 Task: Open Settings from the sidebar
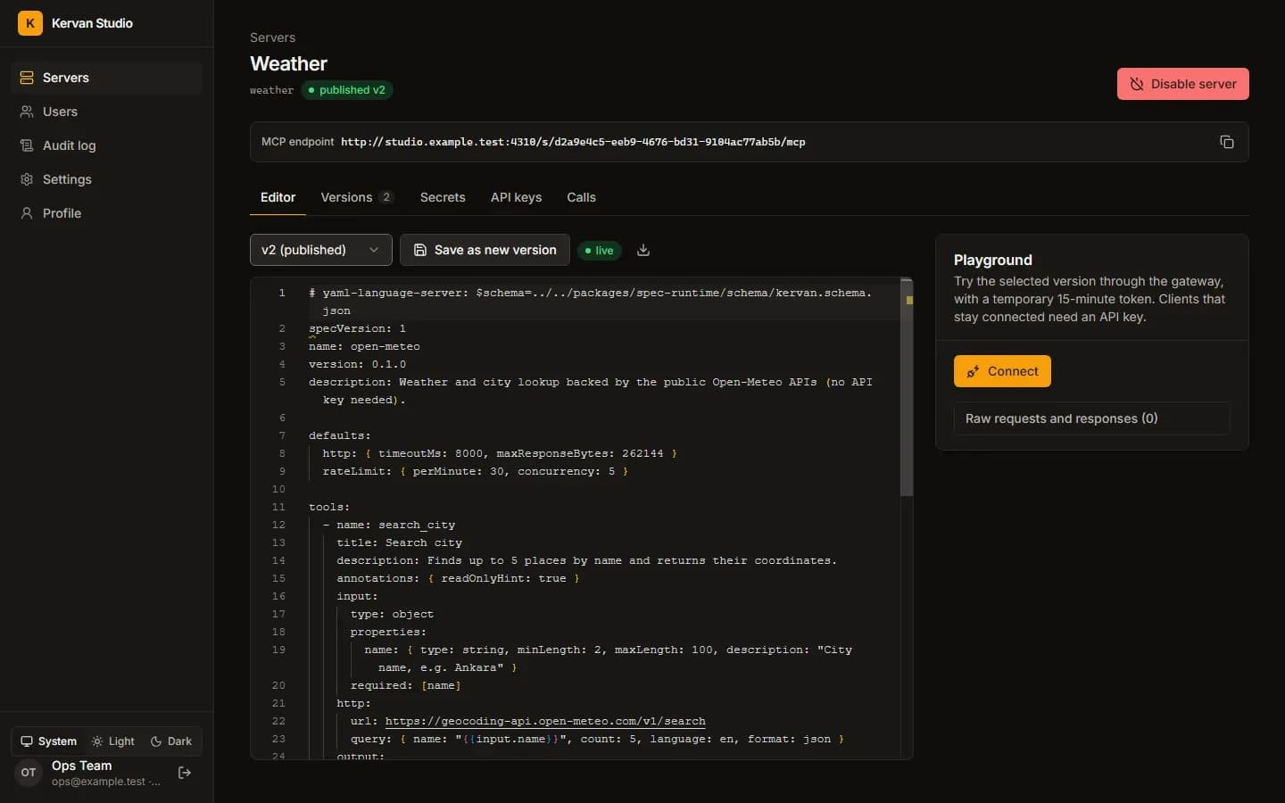click(x=106, y=179)
